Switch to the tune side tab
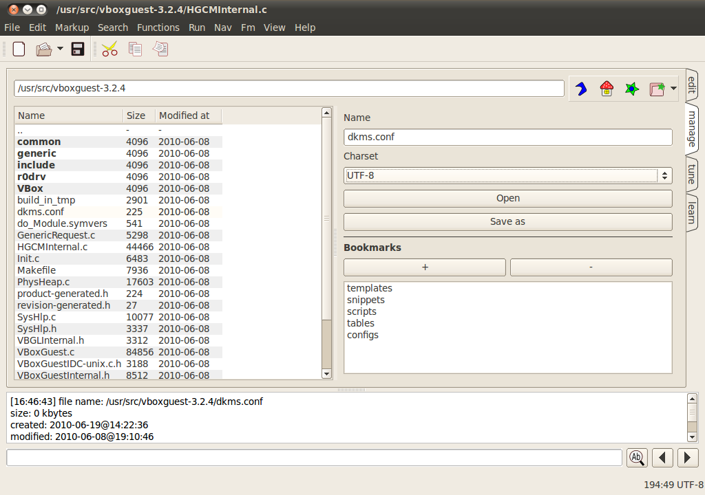 click(691, 175)
